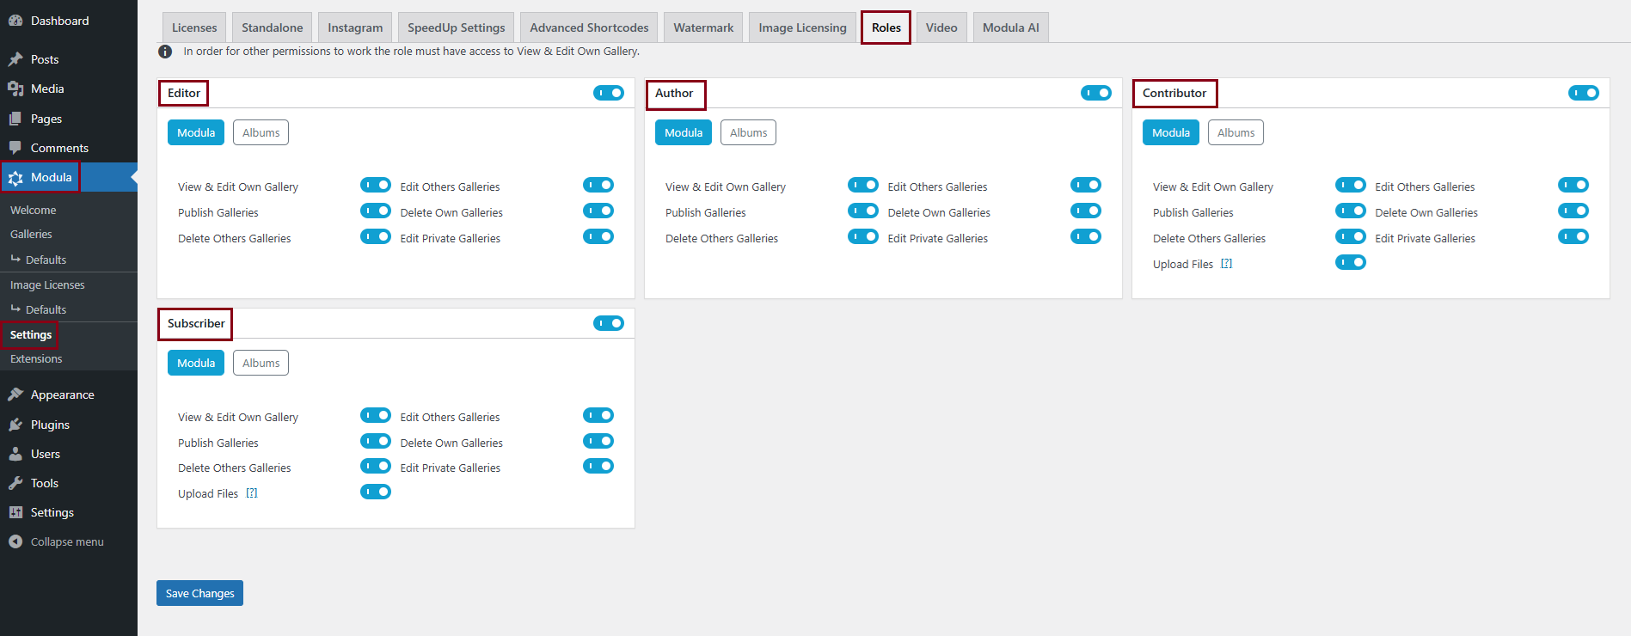Switch to the Watermark tab

[x=702, y=28]
